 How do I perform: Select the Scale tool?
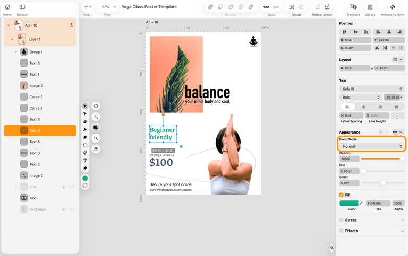96,117
